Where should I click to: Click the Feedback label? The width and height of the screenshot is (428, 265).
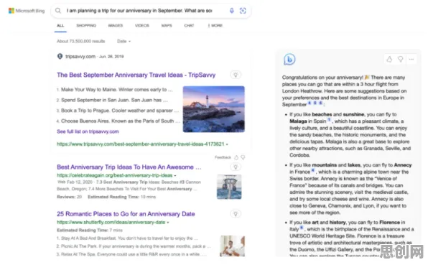[223, 157]
